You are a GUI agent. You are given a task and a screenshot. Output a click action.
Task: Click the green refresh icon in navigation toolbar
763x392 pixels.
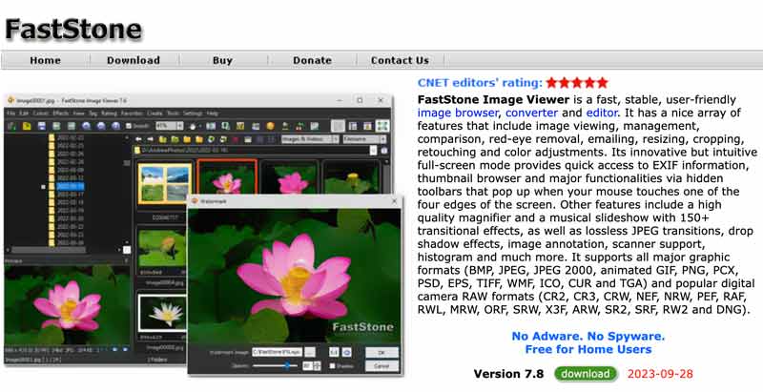[x=211, y=139]
